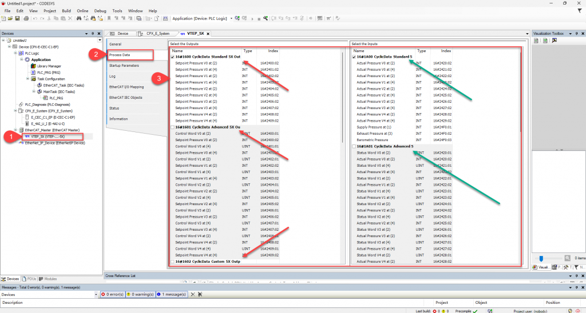Click the toolbox zoom slider handle
Image resolution: width=586 pixels, height=313 pixels.
coord(541,259)
